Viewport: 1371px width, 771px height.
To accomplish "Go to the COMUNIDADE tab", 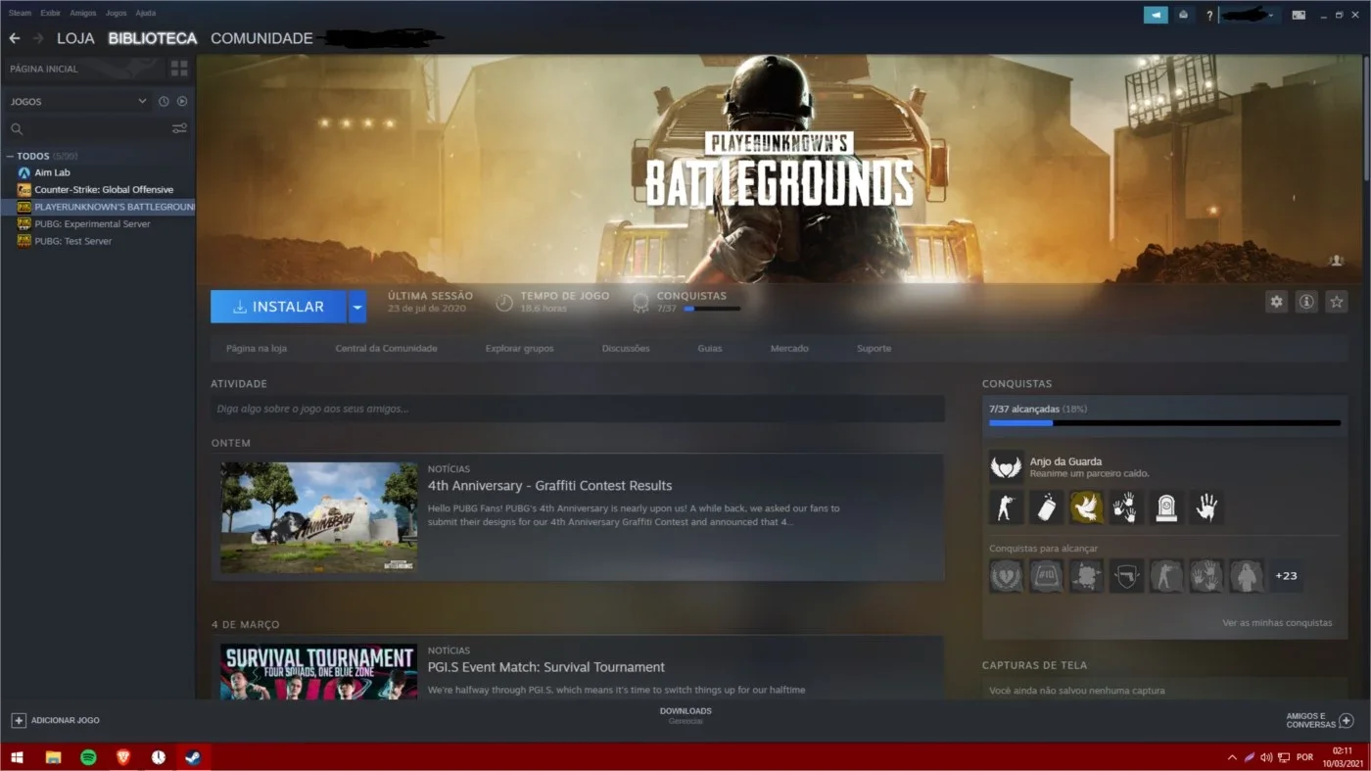I will click(261, 38).
